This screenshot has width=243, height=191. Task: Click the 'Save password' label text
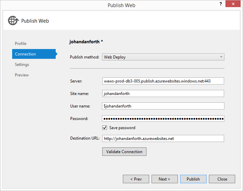tap(122, 128)
